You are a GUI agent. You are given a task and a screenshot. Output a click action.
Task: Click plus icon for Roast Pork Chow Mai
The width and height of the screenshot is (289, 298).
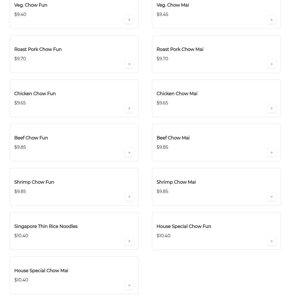click(x=272, y=64)
